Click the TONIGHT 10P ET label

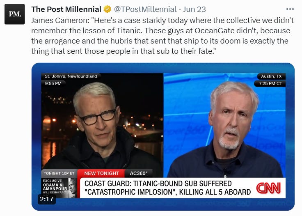(x=59, y=173)
